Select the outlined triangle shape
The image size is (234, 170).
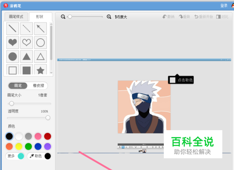tap(40, 56)
